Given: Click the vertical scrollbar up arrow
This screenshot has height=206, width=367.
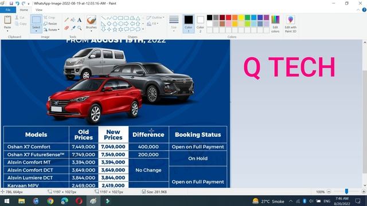Looking at the screenshot, I should (x=365, y=42).
